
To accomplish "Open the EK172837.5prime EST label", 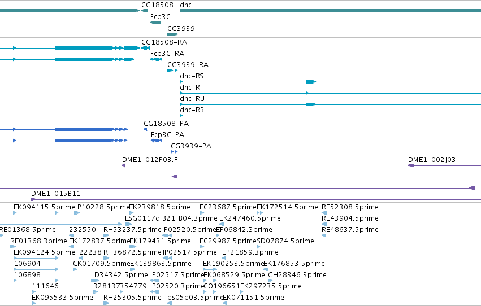I will pos(99,241).
